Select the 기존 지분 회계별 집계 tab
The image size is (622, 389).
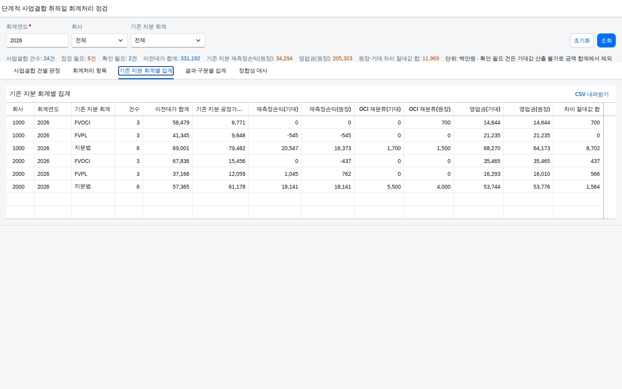click(146, 71)
